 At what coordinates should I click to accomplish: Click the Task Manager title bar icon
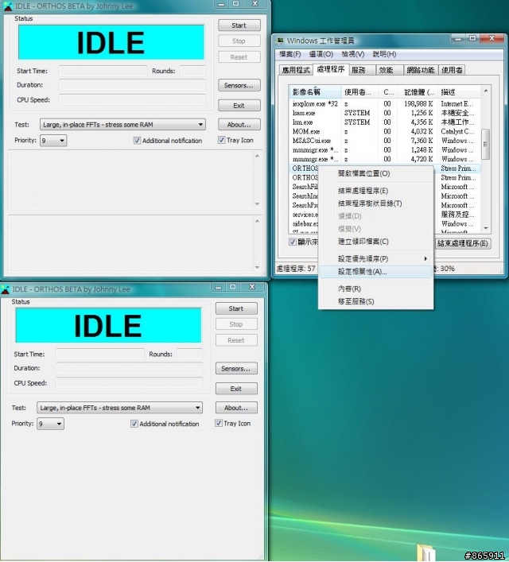(x=280, y=41)
